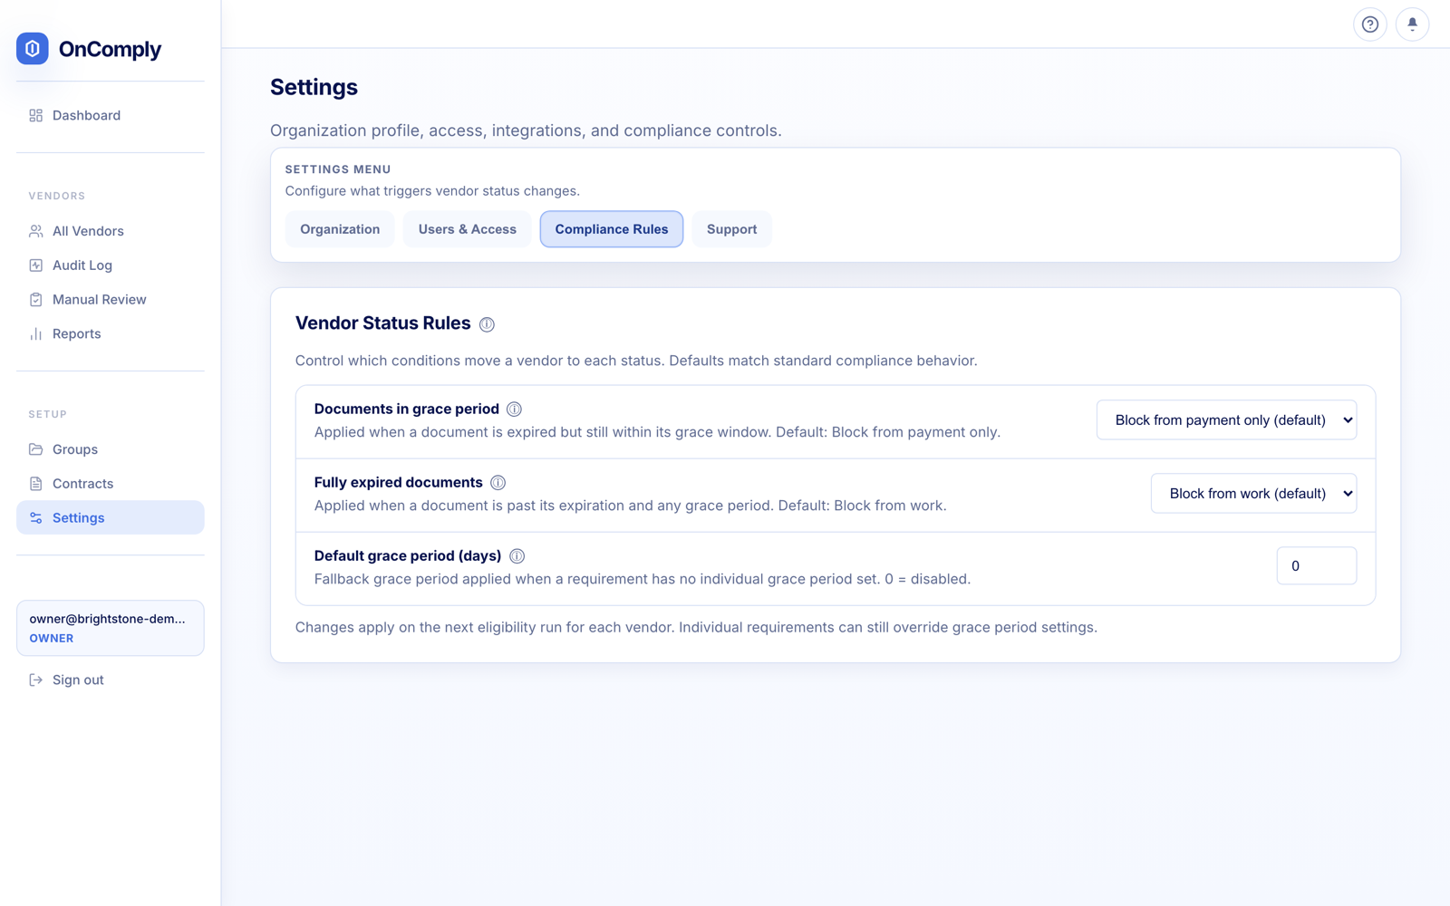
Task: Show info for Default grace period
Action: pos(517,556)
